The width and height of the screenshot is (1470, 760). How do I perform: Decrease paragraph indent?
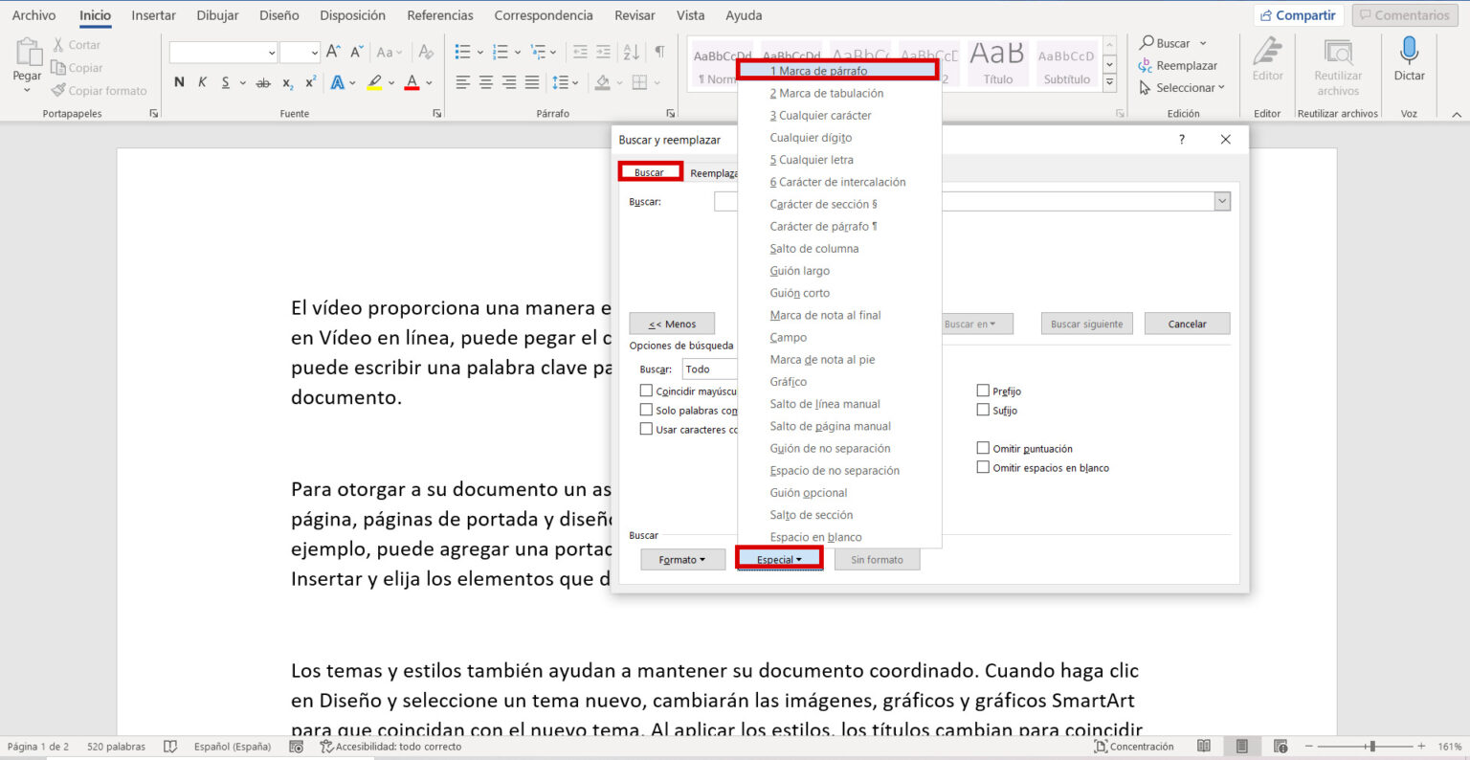[579, 52]
